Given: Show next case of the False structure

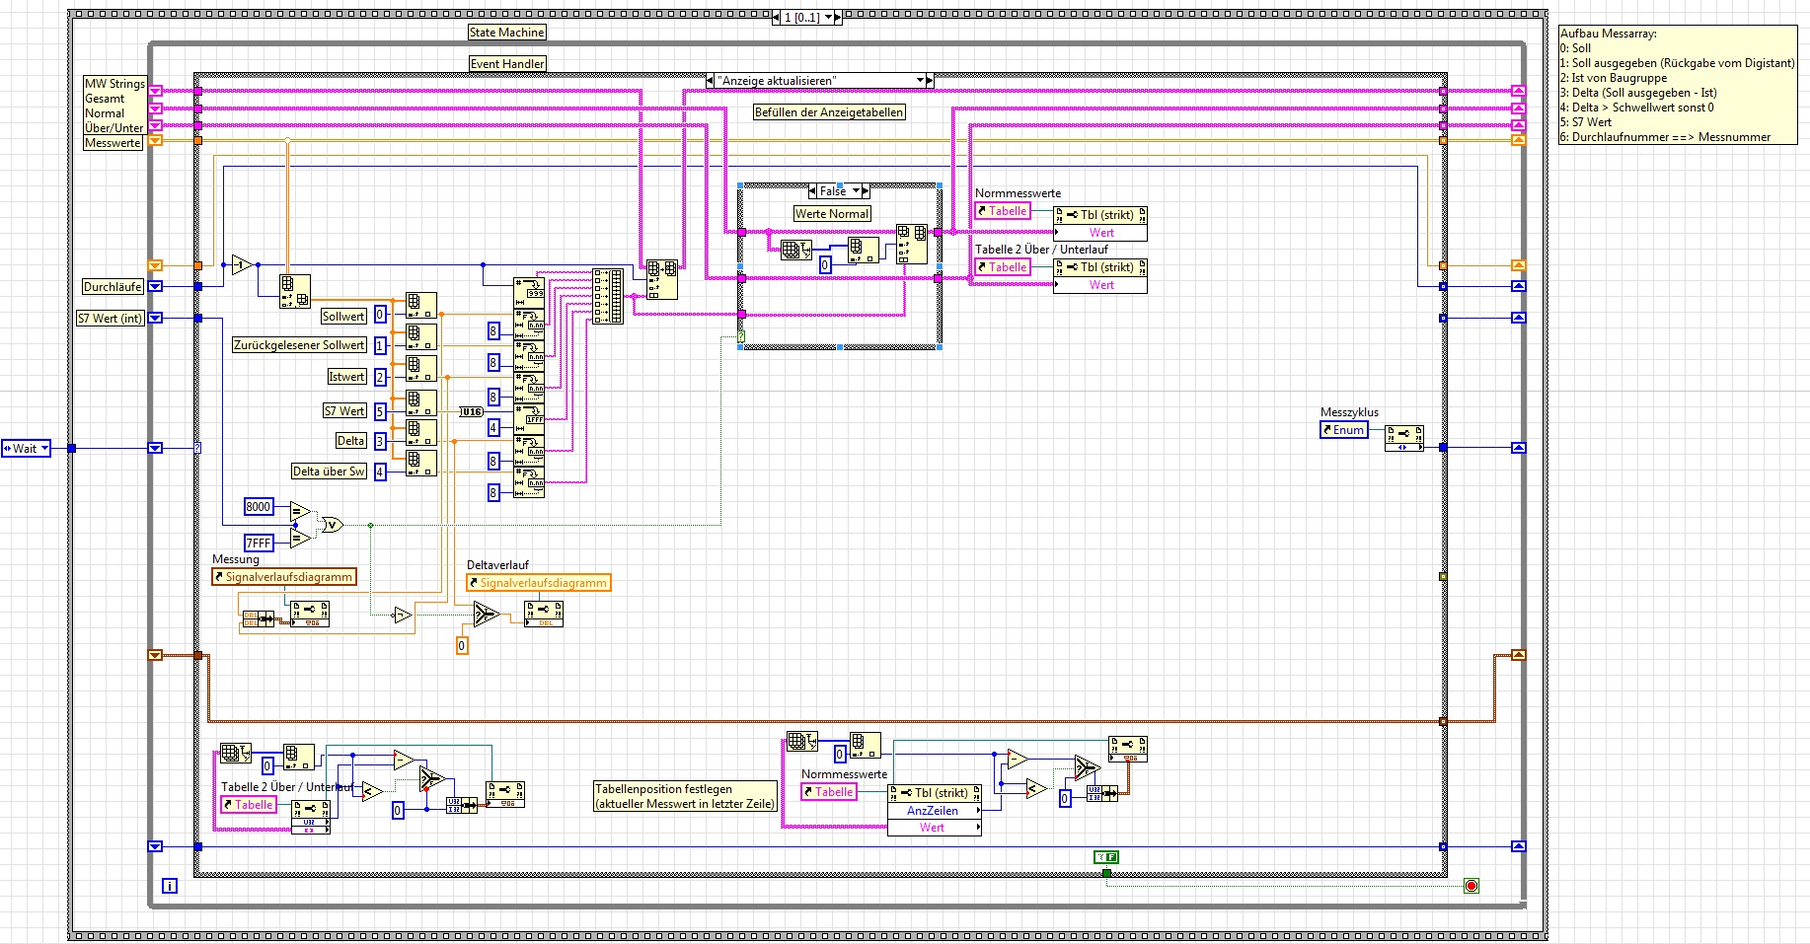Looking at the screenshot, I should coord(866,191).
